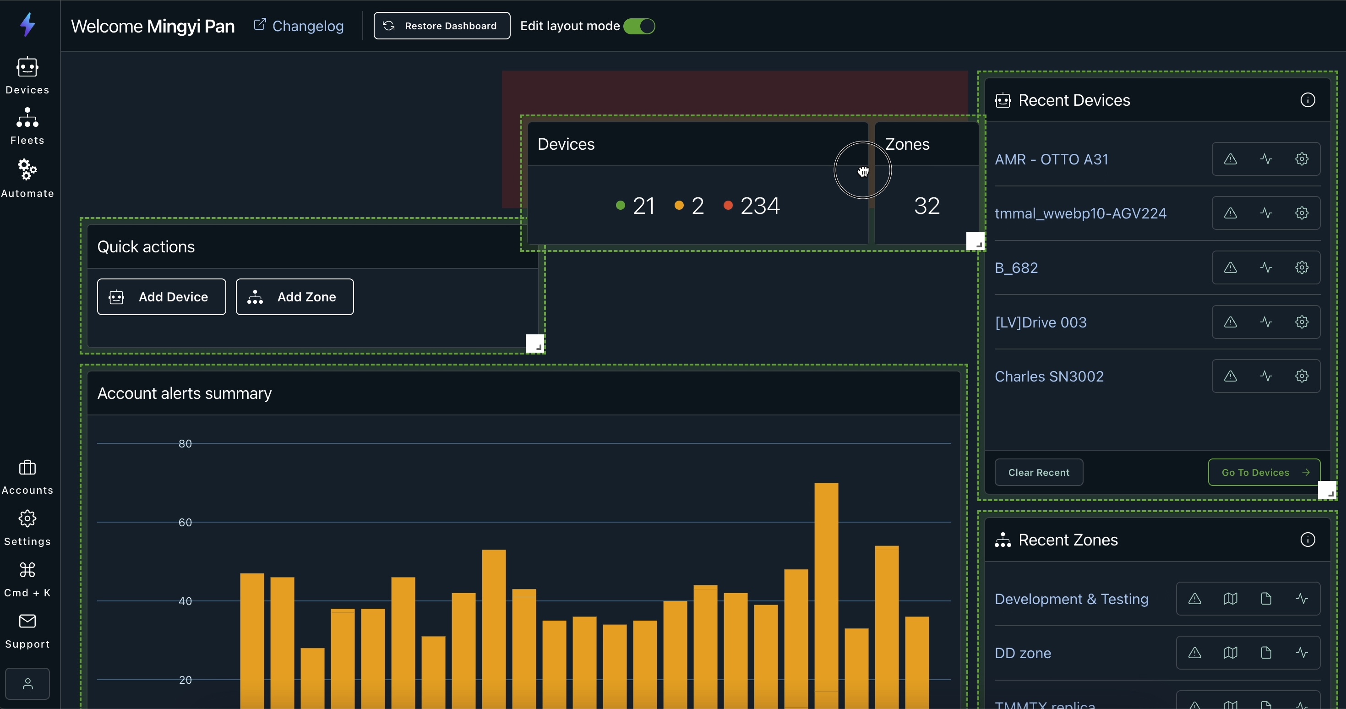The height and width of the screenshot is (709, 1346).
Task: Click Recent Devices info icon
Action: (x=1308, y=100)
